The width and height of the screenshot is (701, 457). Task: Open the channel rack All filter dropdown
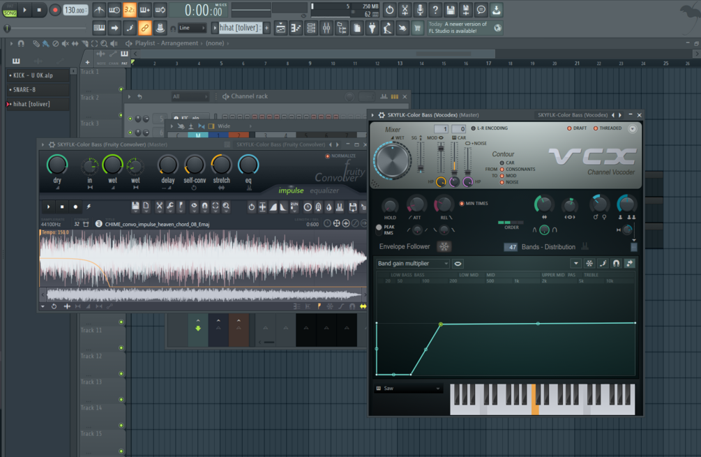coord(190,96)
